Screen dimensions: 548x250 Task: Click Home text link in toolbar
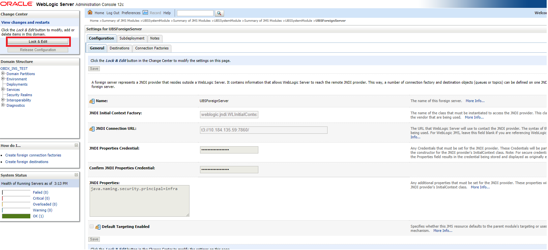[x=99, y=13]
